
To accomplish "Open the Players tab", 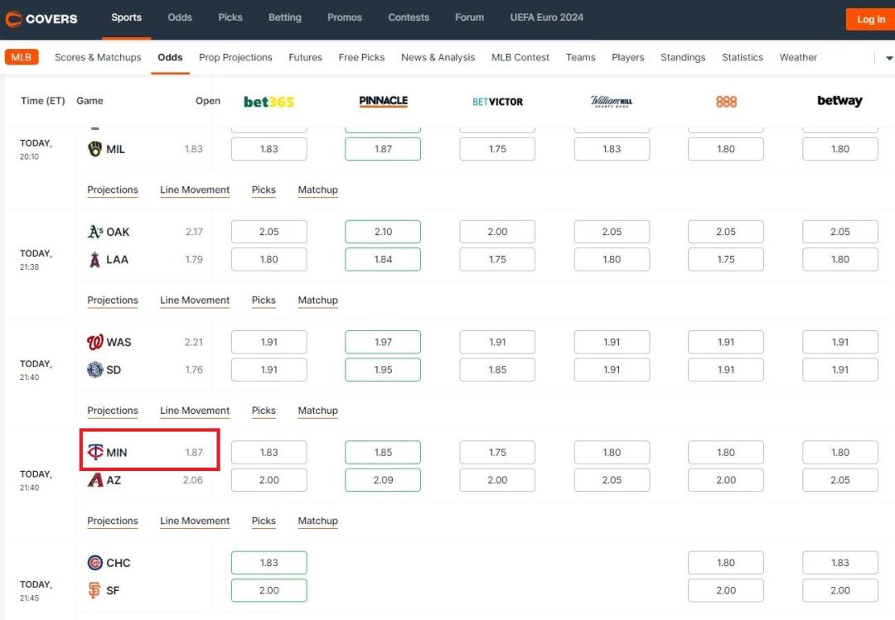I will [628, 57].
